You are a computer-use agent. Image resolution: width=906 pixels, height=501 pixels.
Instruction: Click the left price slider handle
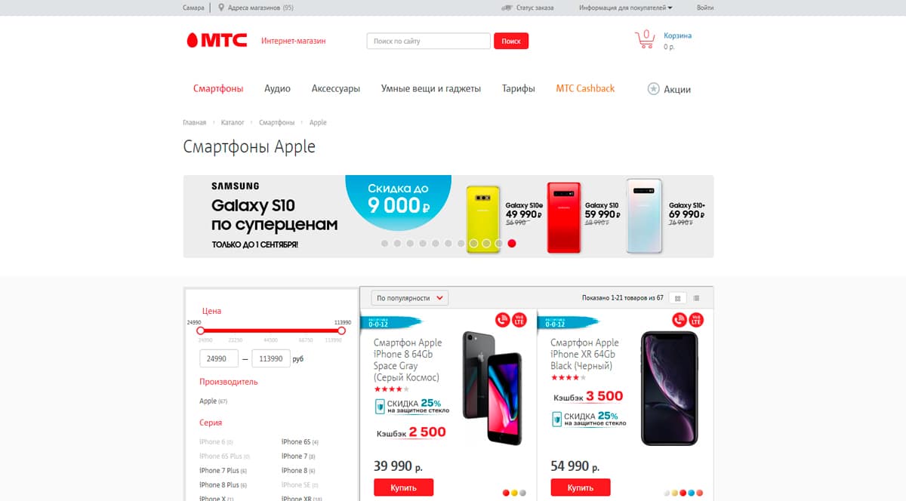coord(200,330)
